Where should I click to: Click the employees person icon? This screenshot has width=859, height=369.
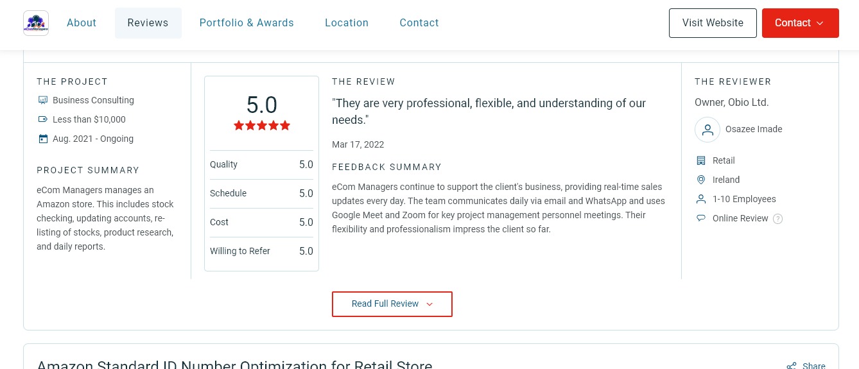coord(701,199)
